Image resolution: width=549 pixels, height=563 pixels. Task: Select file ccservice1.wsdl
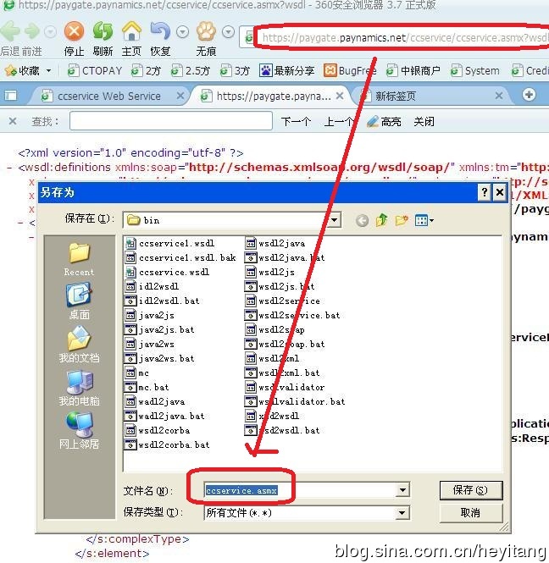[x=169, y=244]
